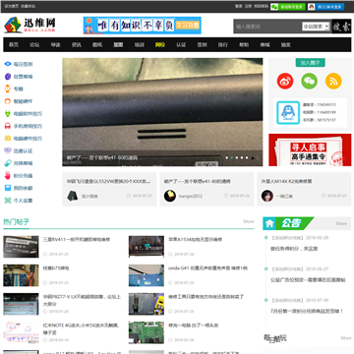Click the purple icon beside 迅维认证

[x=8, y=150]
